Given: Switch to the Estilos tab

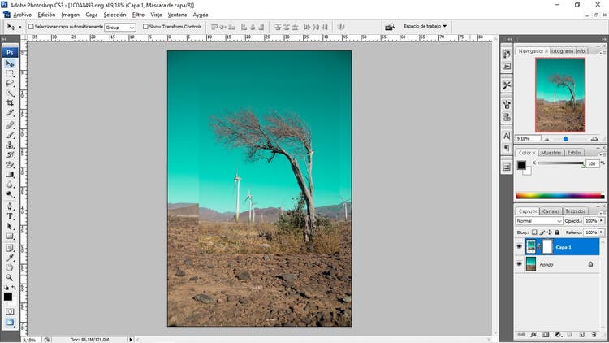Looking at the screenshot, I should tap(574, 153).
